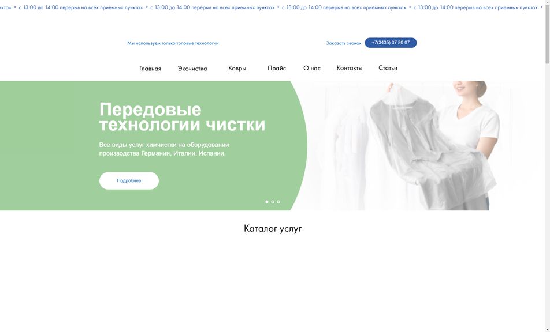Select the first slider dot
550x332 pixels.
267,202
